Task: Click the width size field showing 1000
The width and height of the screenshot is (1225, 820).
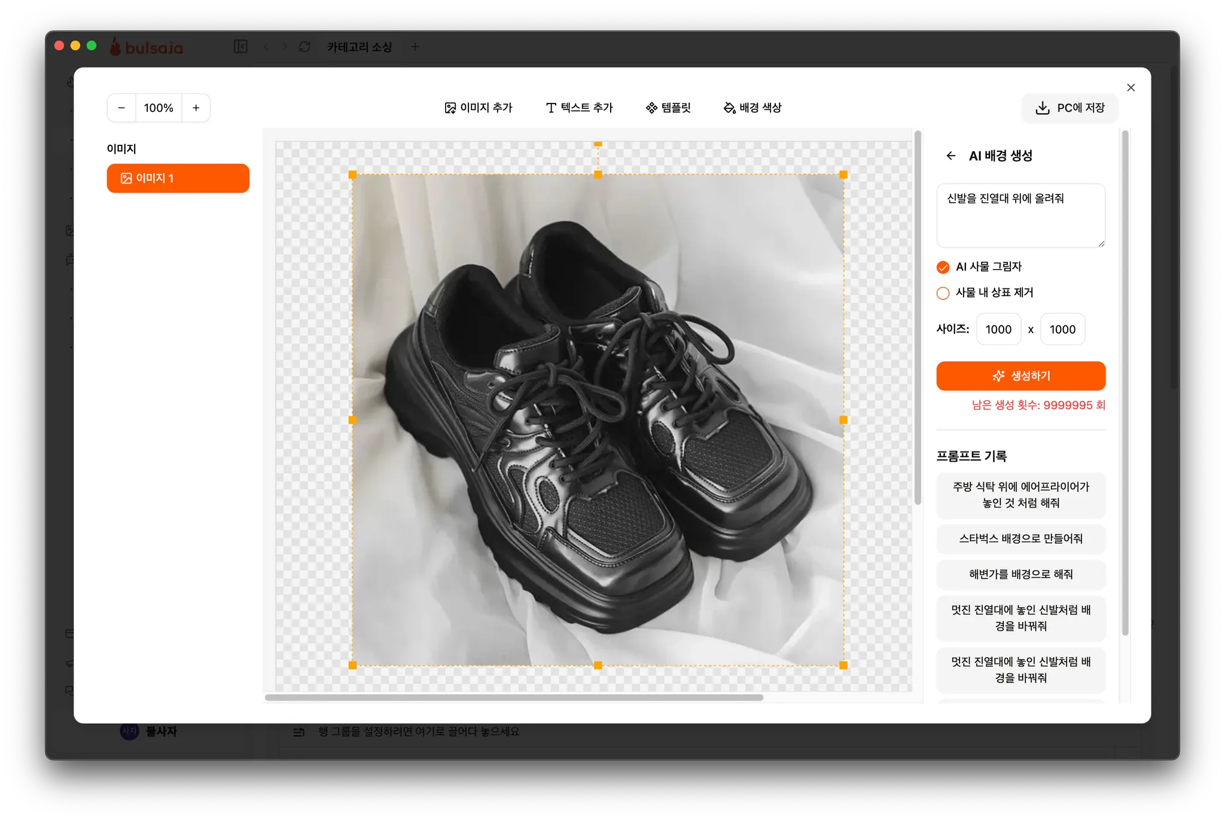Action: click(x=998, y=330)
